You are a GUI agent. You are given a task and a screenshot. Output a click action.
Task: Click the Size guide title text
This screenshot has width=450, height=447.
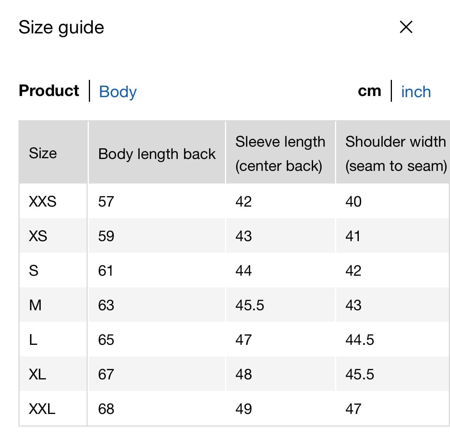[62, 28]
